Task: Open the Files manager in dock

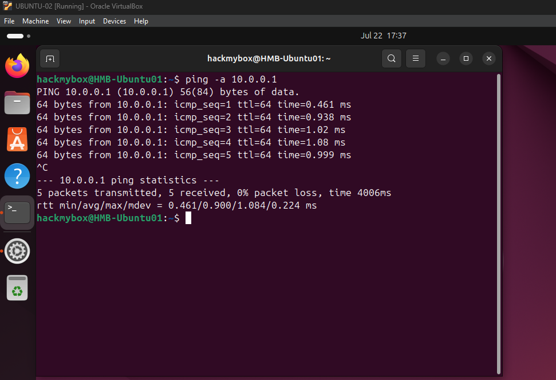Action: tap(17, 103)
